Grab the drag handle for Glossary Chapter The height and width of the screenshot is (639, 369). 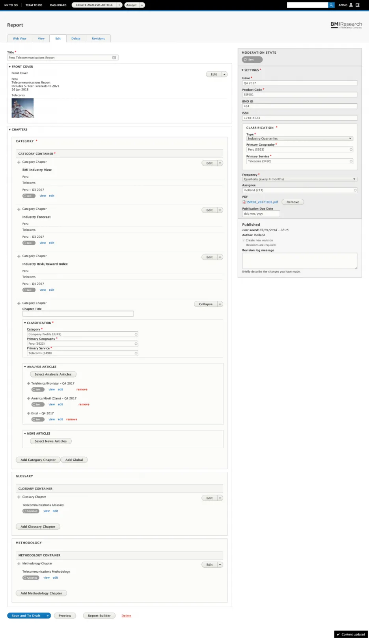(19, 497)
